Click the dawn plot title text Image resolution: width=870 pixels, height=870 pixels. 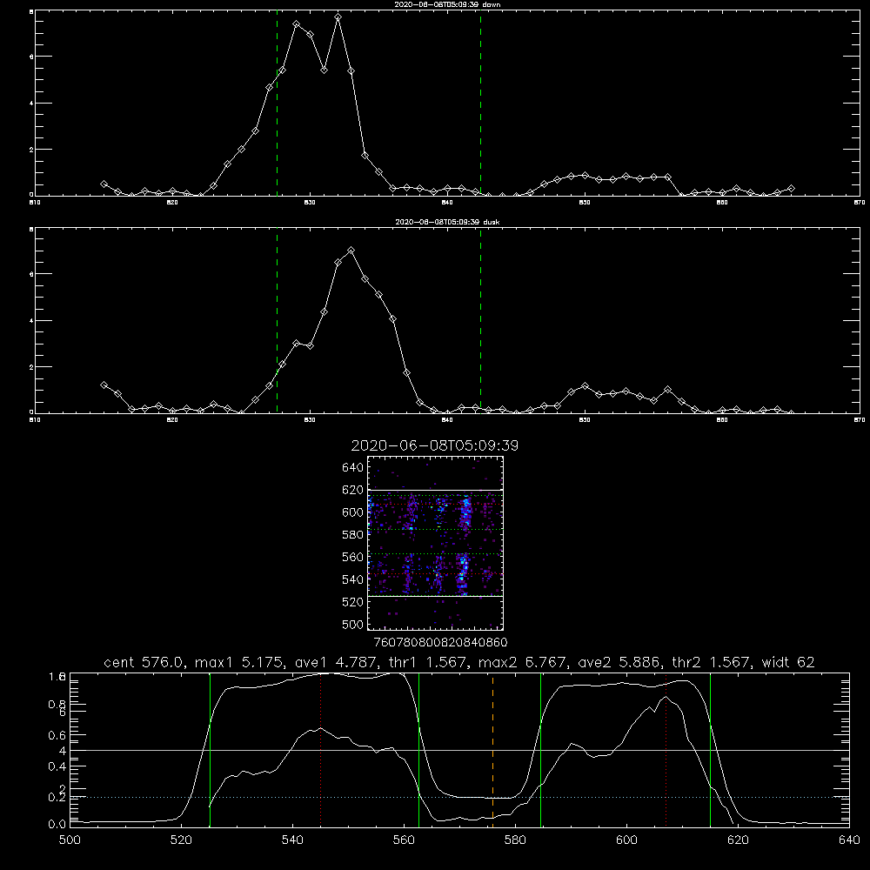pyautogui.click(x=447, y=4)
